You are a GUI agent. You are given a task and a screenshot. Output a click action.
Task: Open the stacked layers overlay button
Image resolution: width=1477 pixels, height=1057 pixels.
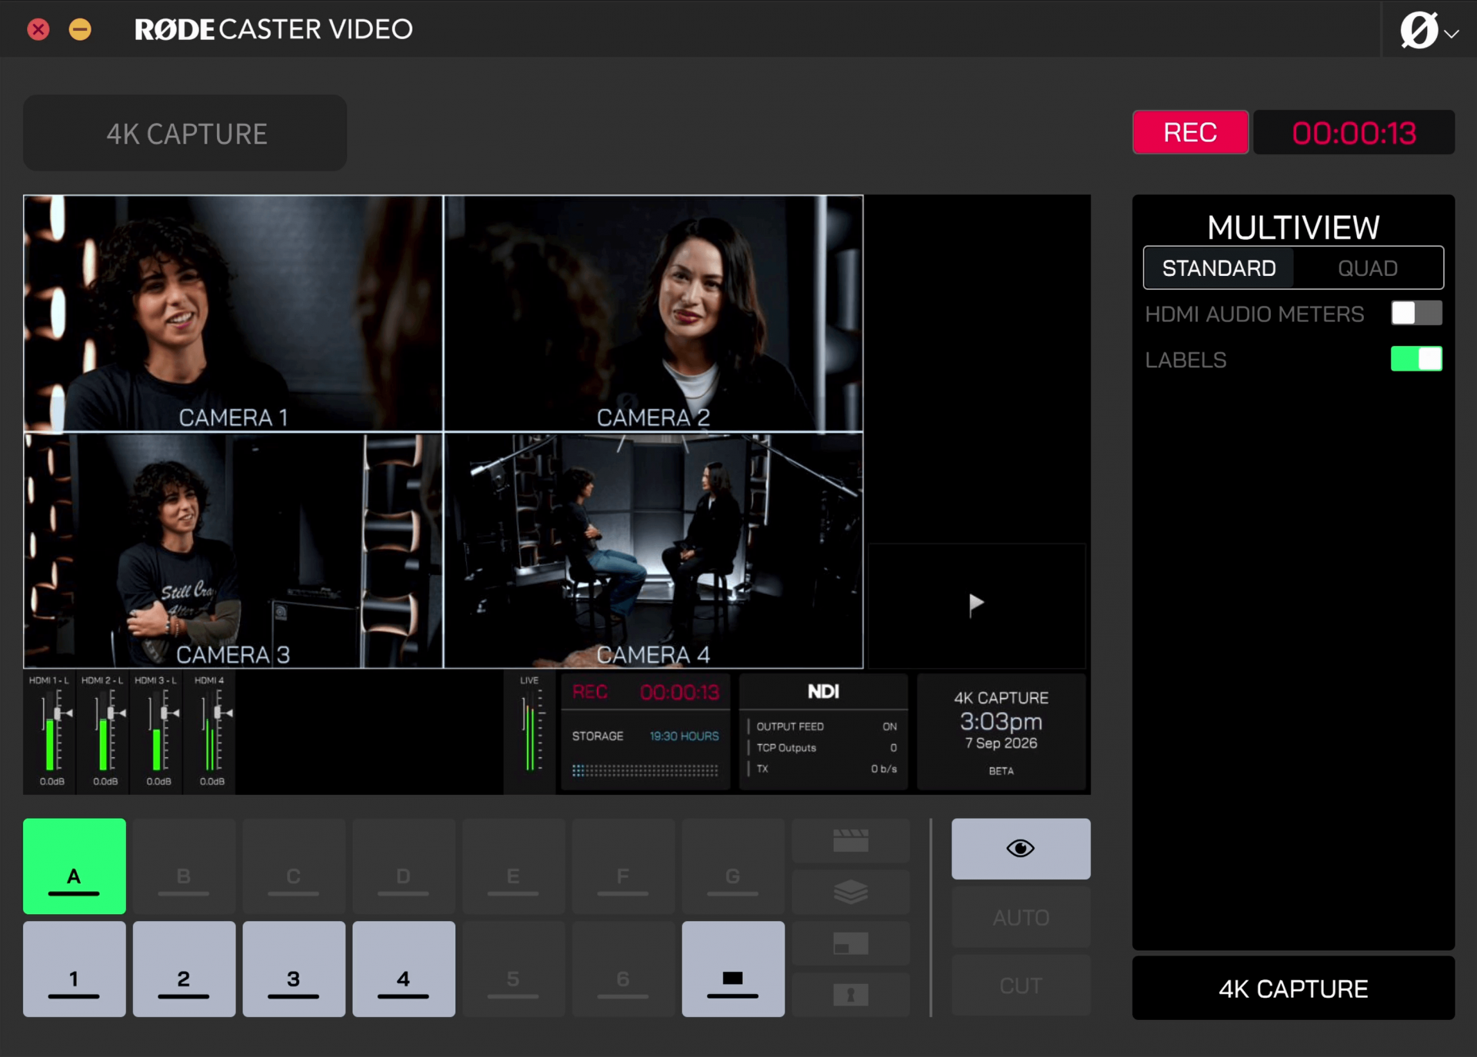coord(851,892)
